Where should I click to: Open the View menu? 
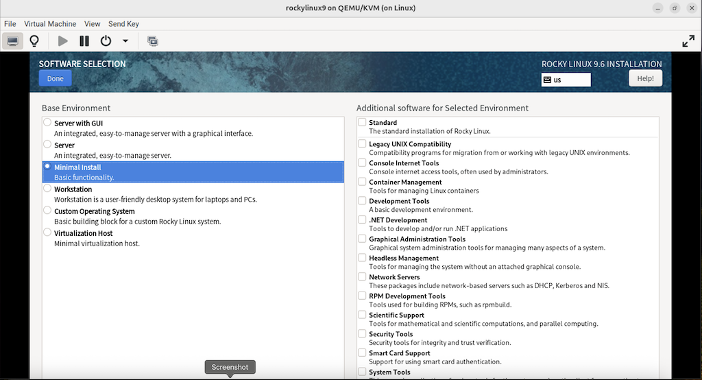[93, 24]
